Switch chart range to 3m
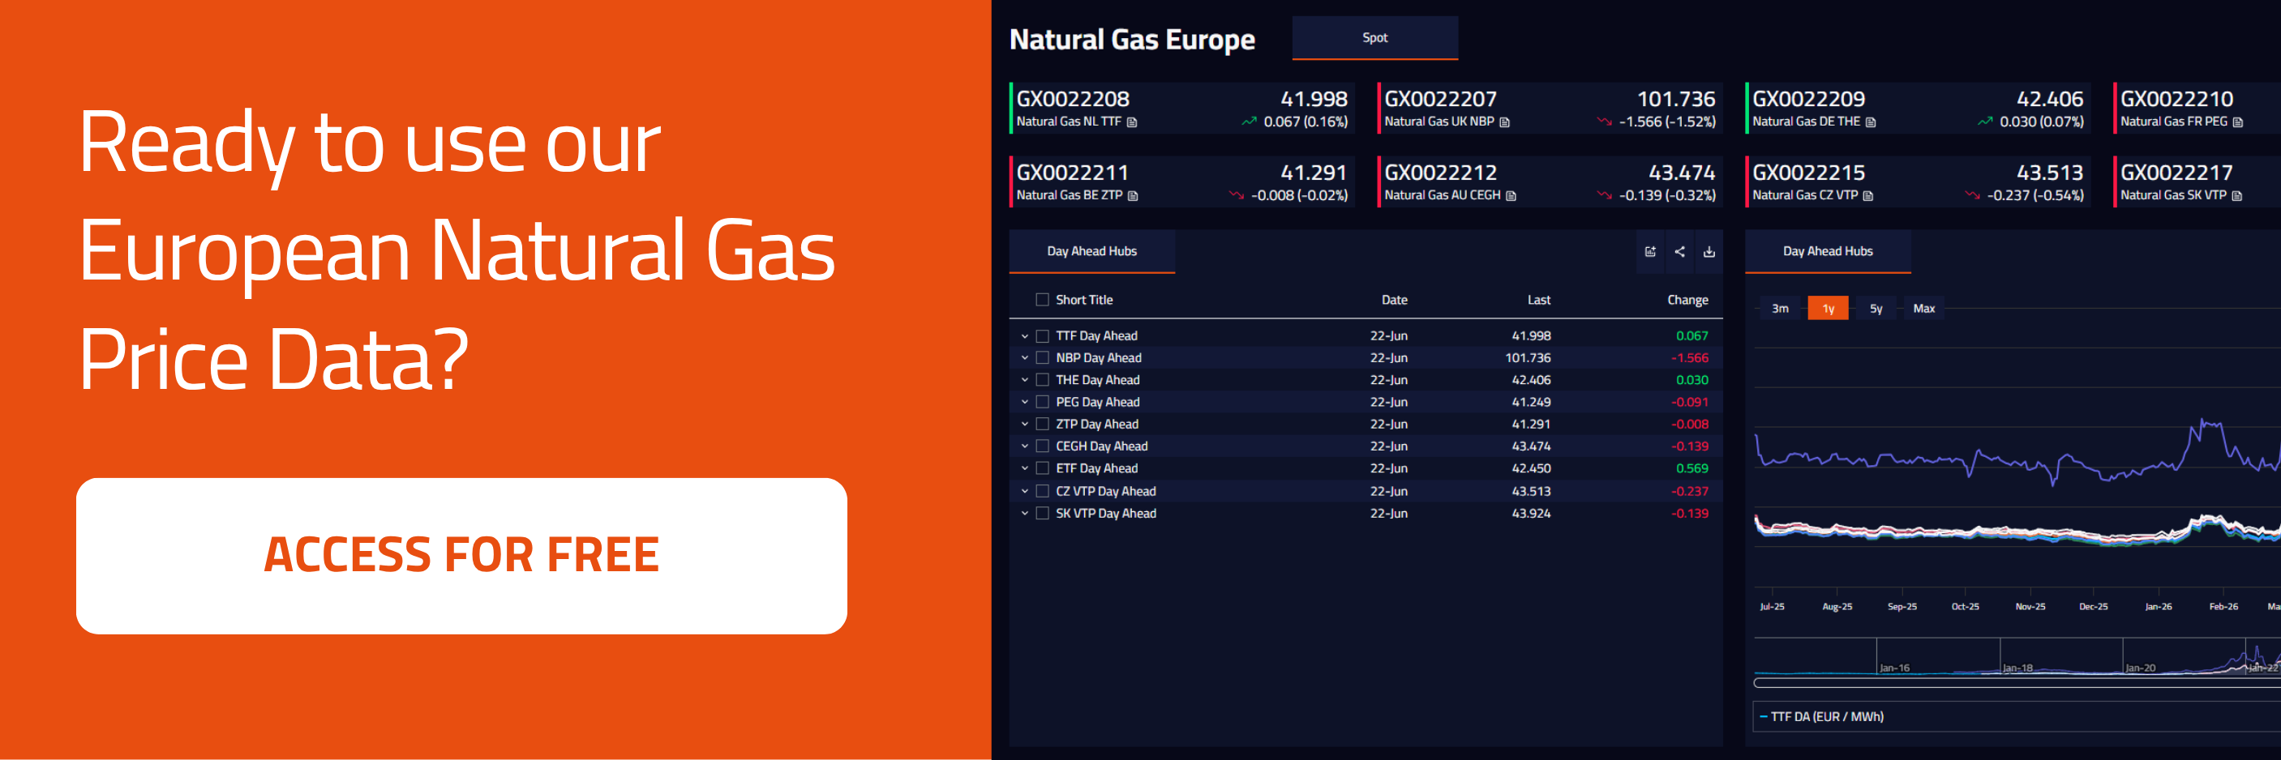Viewport: 2281px width, 760px height. coord(1780,309)
